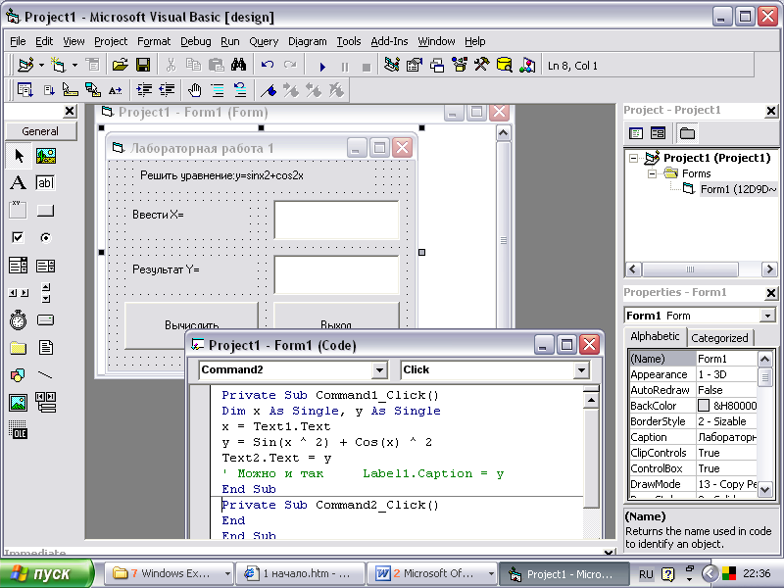Click the Undo toolbar icon
784x588 pixels.
(x=268, y=65)
